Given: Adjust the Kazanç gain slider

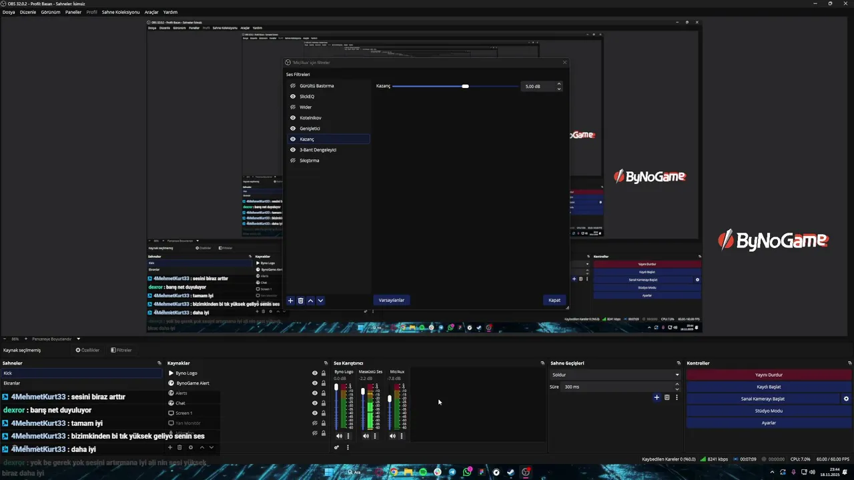Looking at the screenshot, I should click(465, 86).
